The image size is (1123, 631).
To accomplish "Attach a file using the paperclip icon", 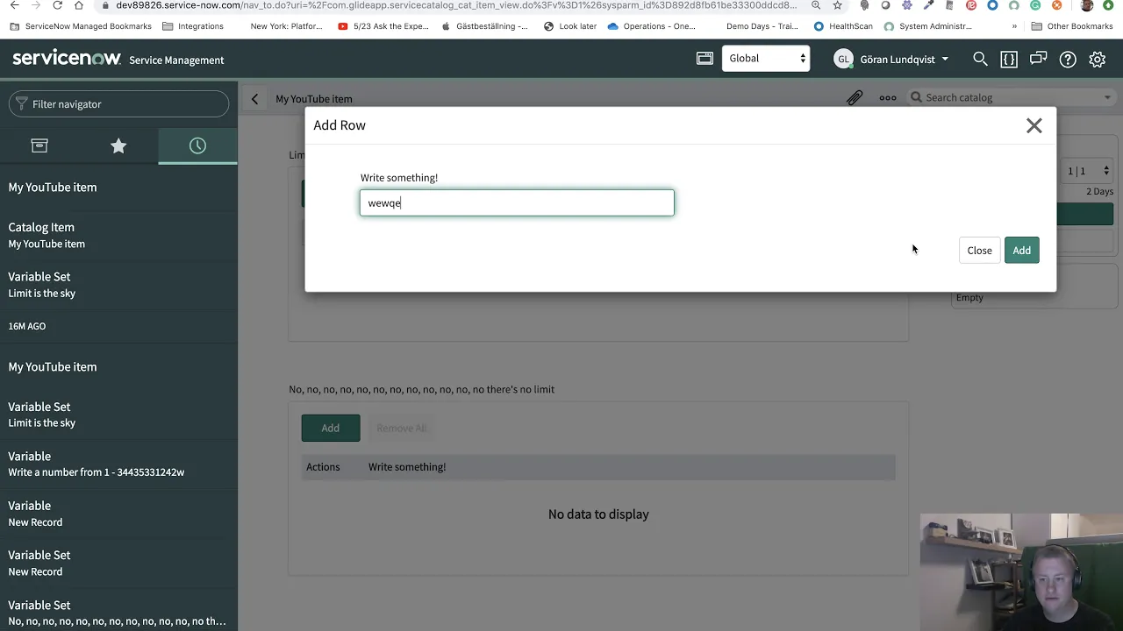I will tap(855, 97).
